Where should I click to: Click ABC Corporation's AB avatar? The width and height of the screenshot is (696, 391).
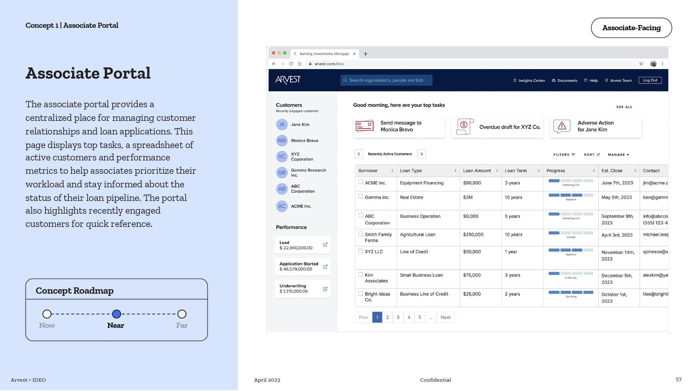282,189
